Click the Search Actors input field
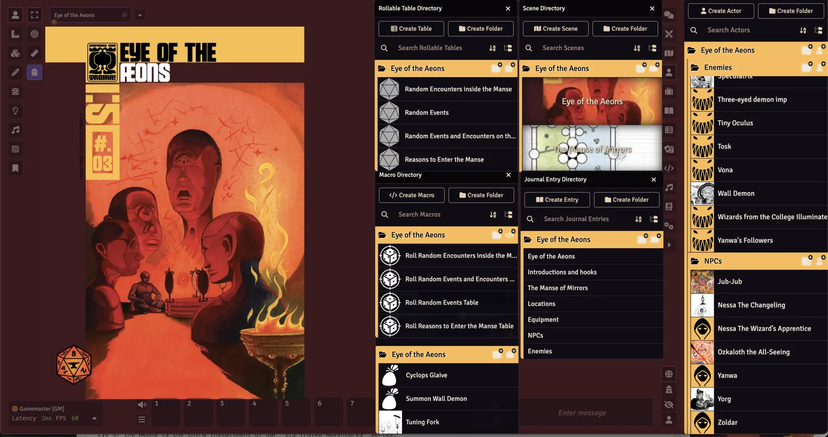 click(750, 30)
